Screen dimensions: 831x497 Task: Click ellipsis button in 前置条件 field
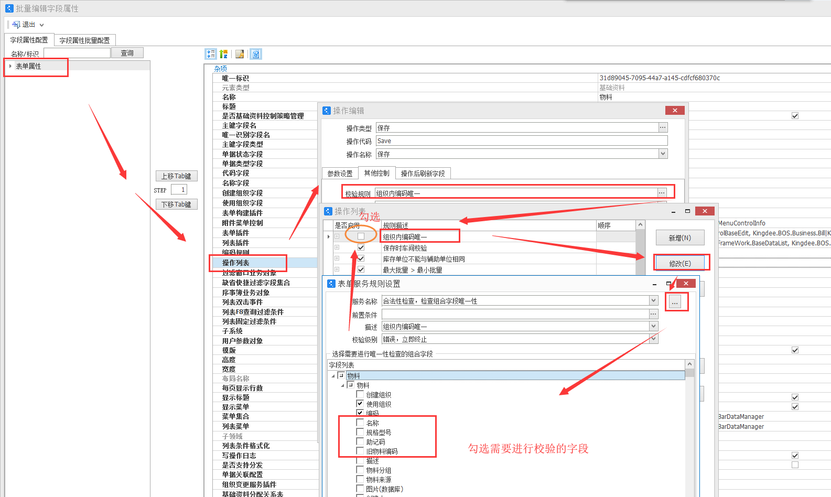(x=653, y=314)
